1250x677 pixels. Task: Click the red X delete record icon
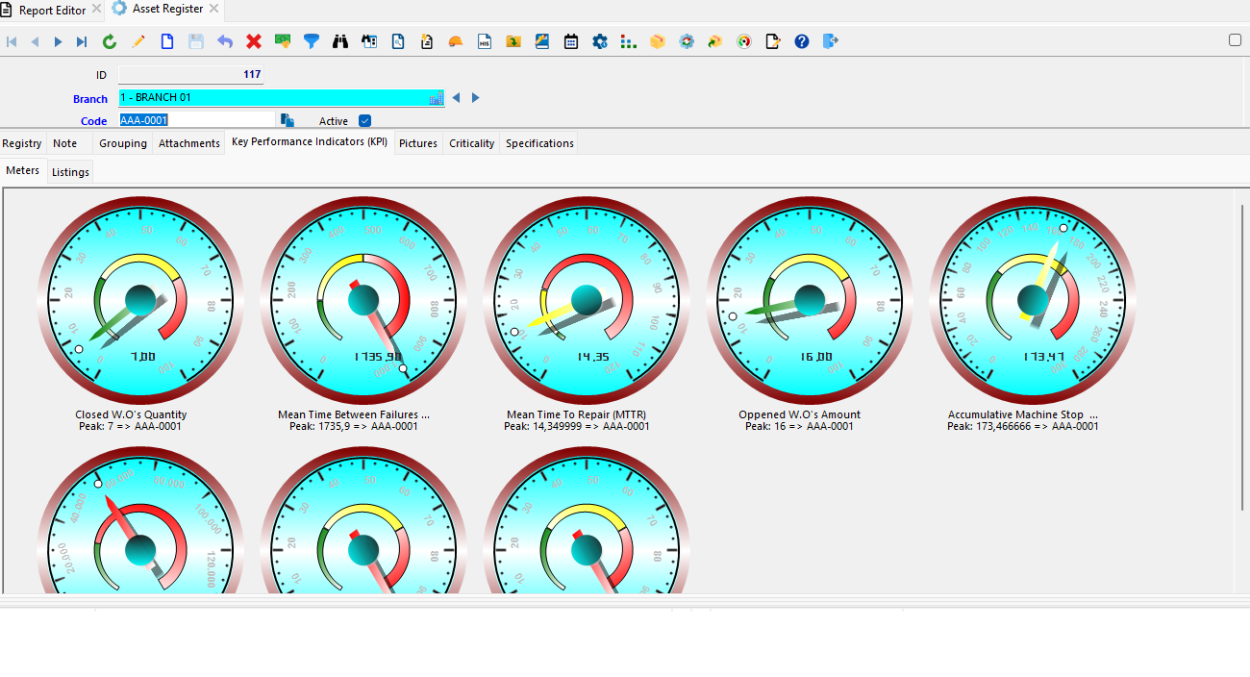coord(253,41)
